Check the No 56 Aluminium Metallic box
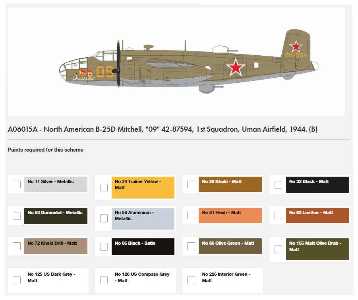 tap(104, 218)
